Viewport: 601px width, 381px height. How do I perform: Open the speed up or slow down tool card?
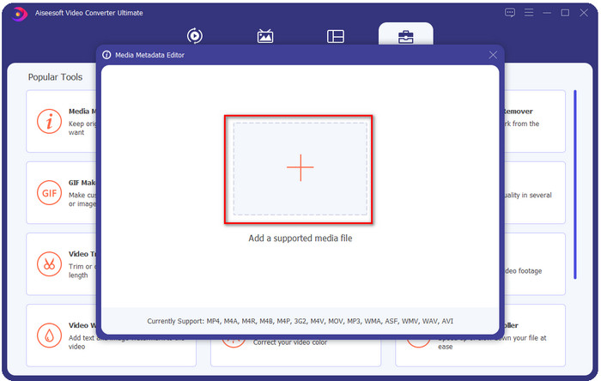tap(534, 335)
